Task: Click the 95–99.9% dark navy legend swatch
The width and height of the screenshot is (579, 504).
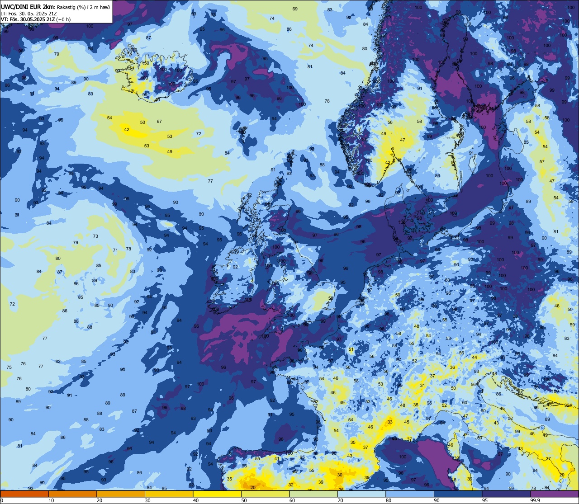Action: [x=506, y=494]
